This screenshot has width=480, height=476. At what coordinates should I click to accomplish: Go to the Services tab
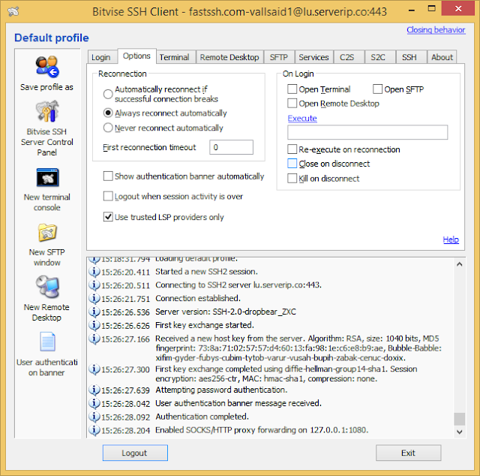pos(313,57)
